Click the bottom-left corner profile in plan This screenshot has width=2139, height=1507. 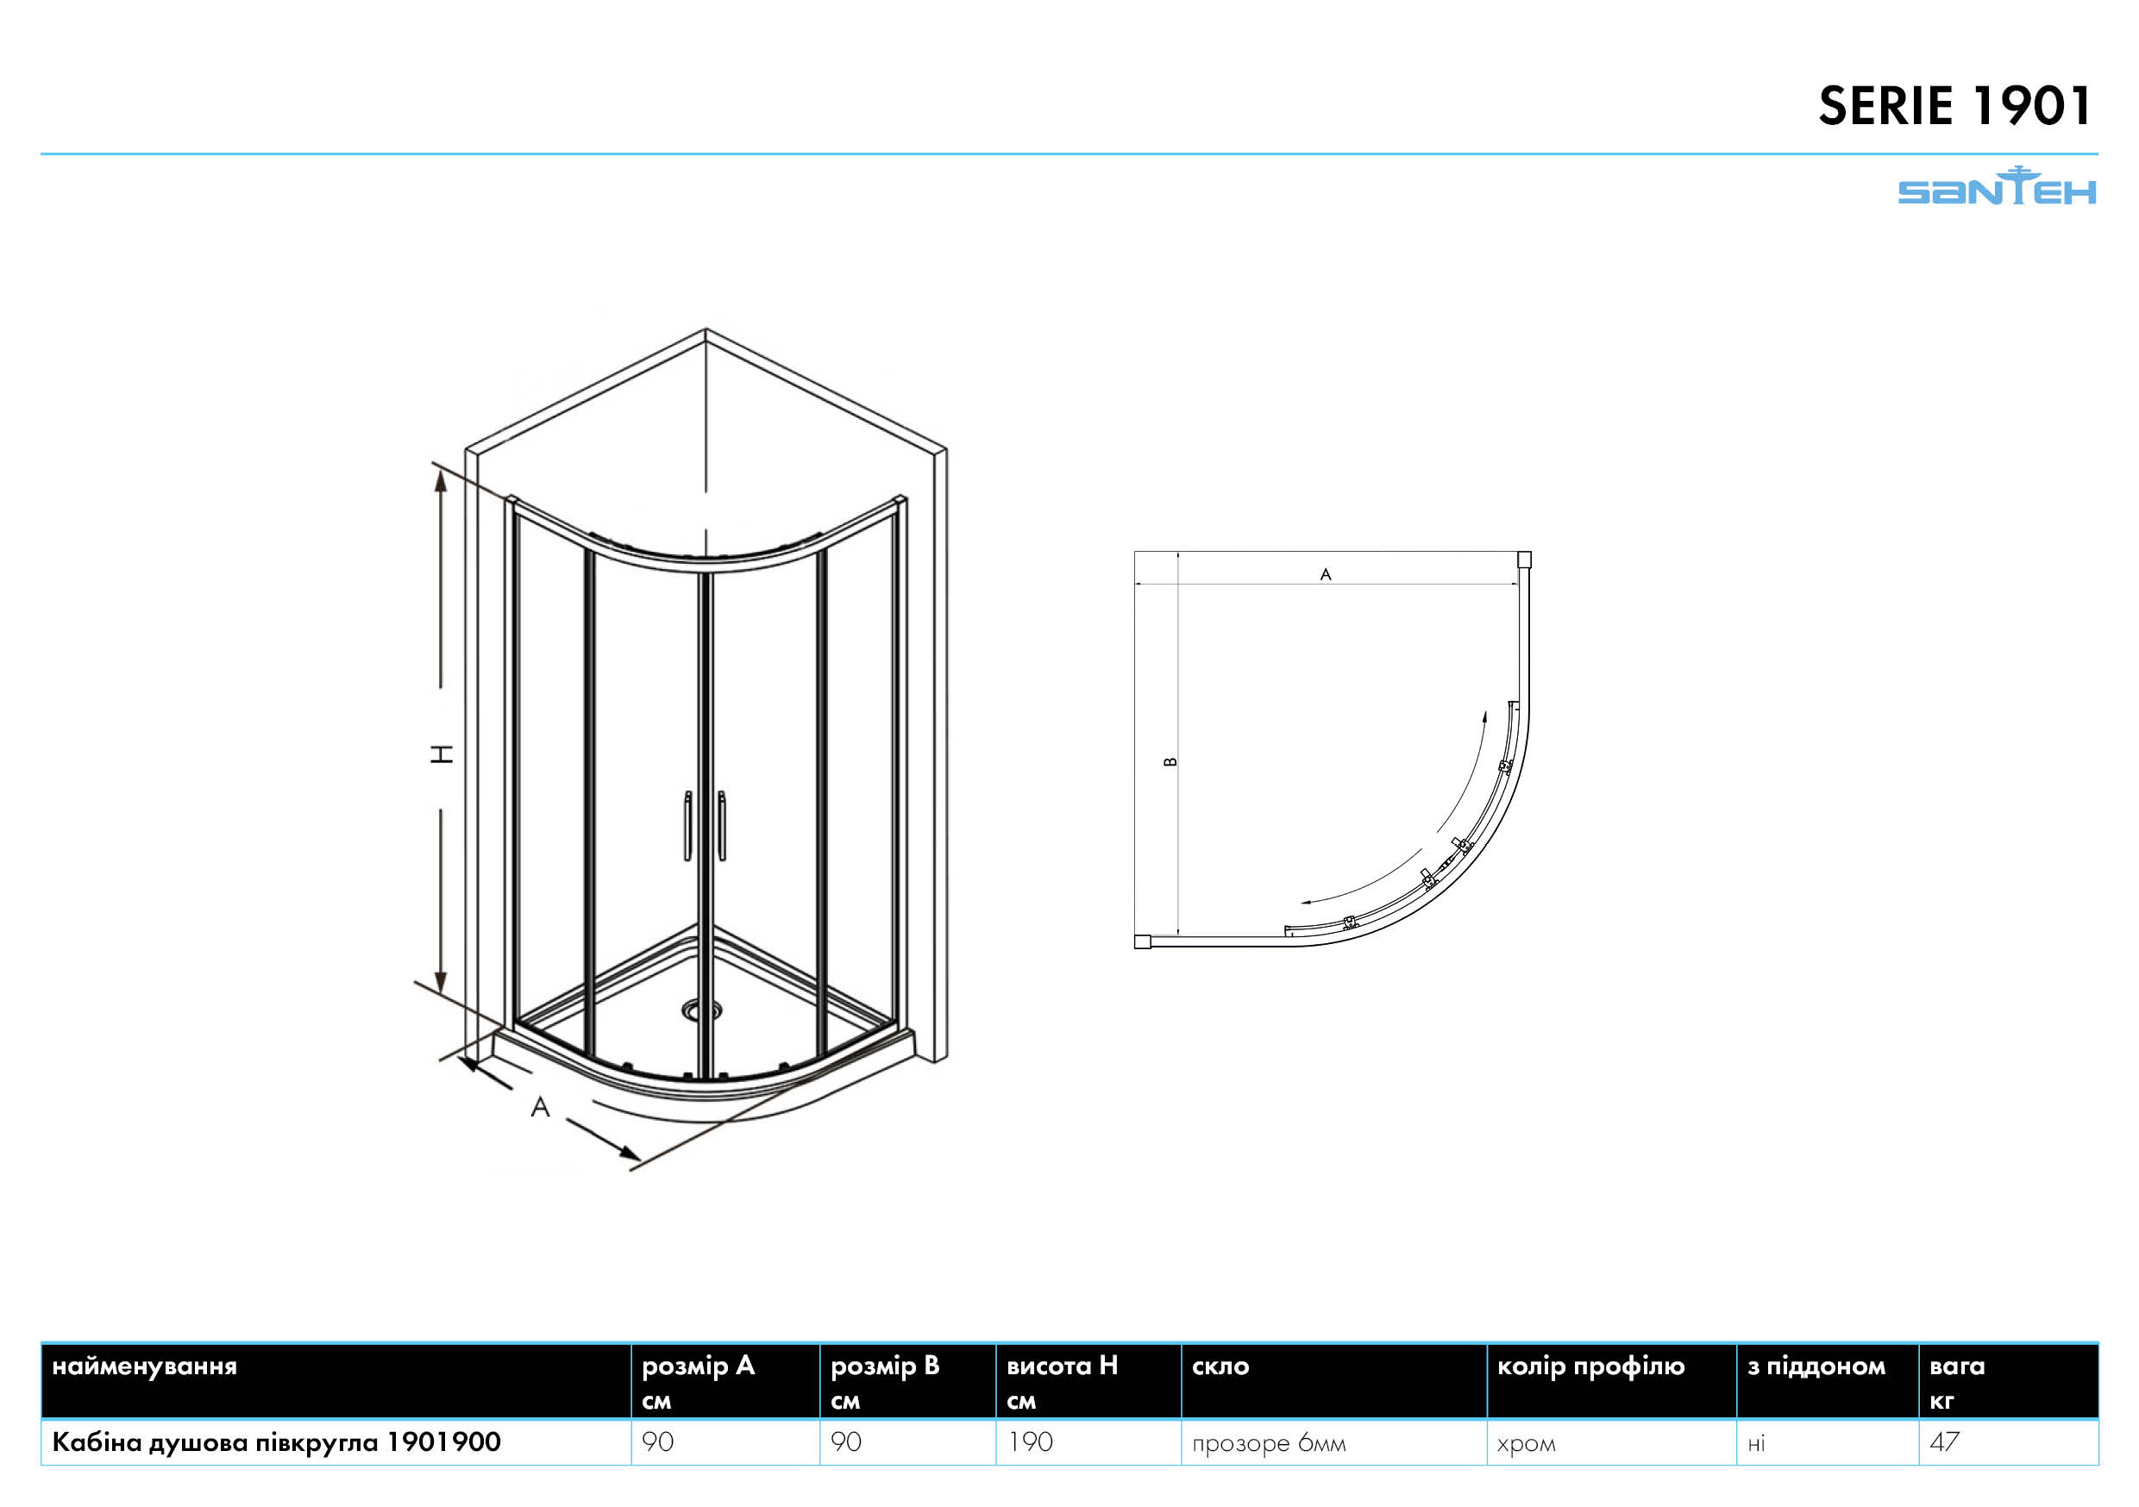click(1143, 941)
